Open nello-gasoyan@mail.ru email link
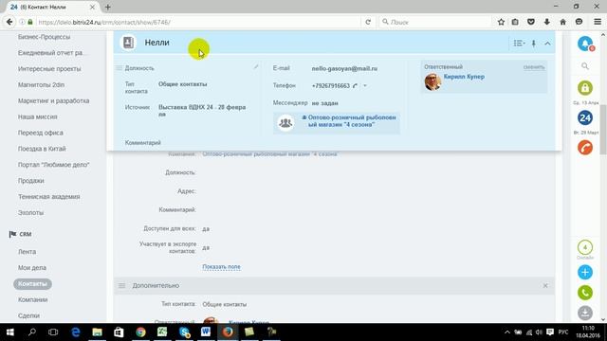The width and height of the screenshot is (607, 341). pyautogui.click(x=344, y=68)
